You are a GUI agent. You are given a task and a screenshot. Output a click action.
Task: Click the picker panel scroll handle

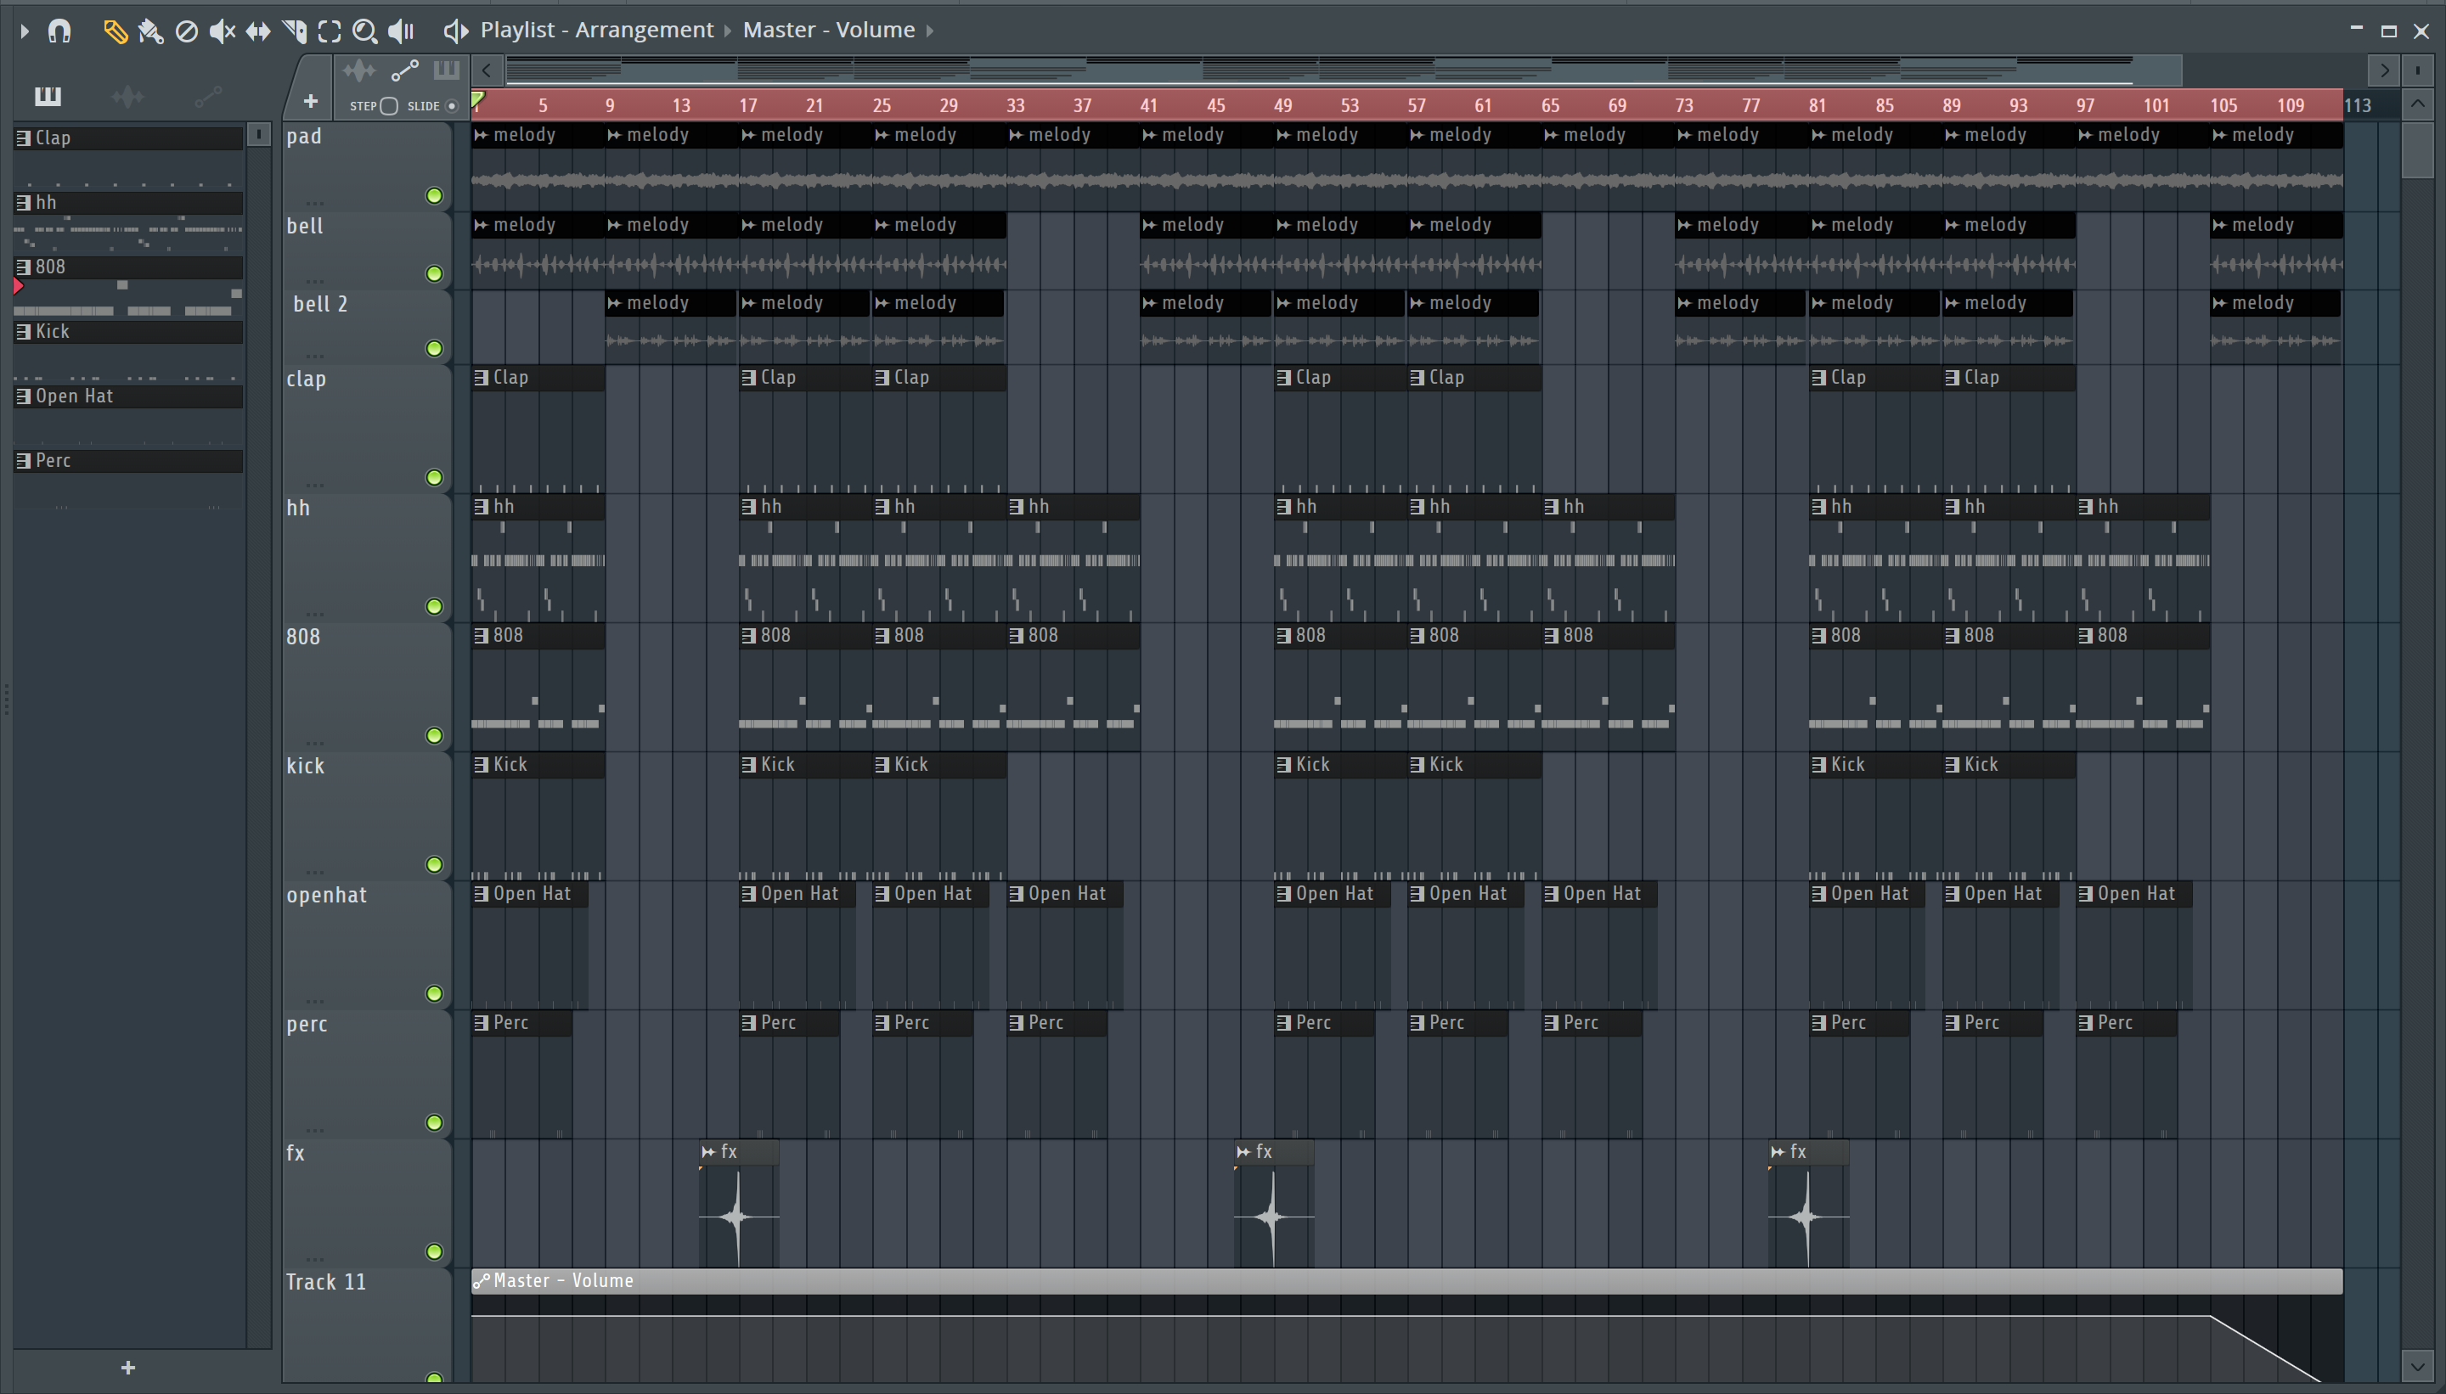(258, 135)
